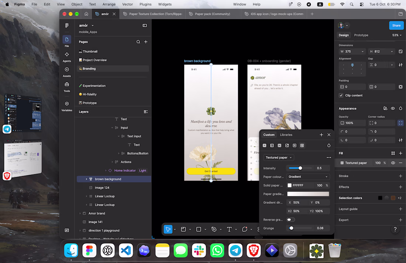Click the Share button

point(396,25)
